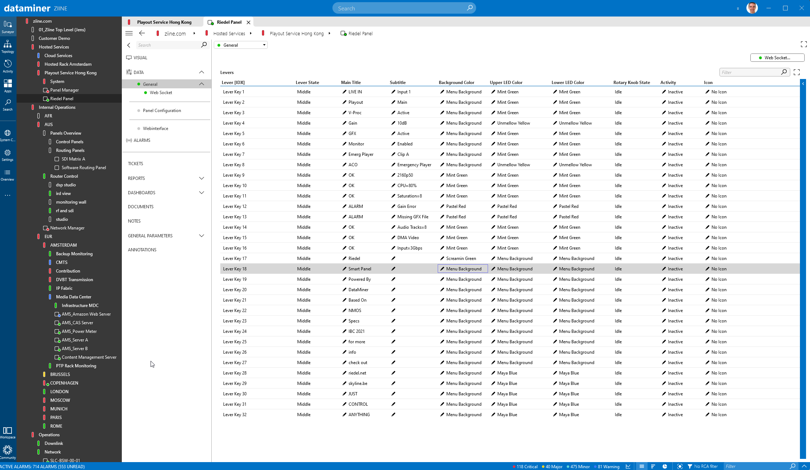Image resolution: width=810 pixels, height=470 pixels.
Task: Open the DOCUMENTS section
Action: point(141,207)
